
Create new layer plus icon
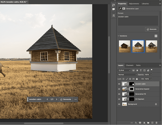click(152, 123)
